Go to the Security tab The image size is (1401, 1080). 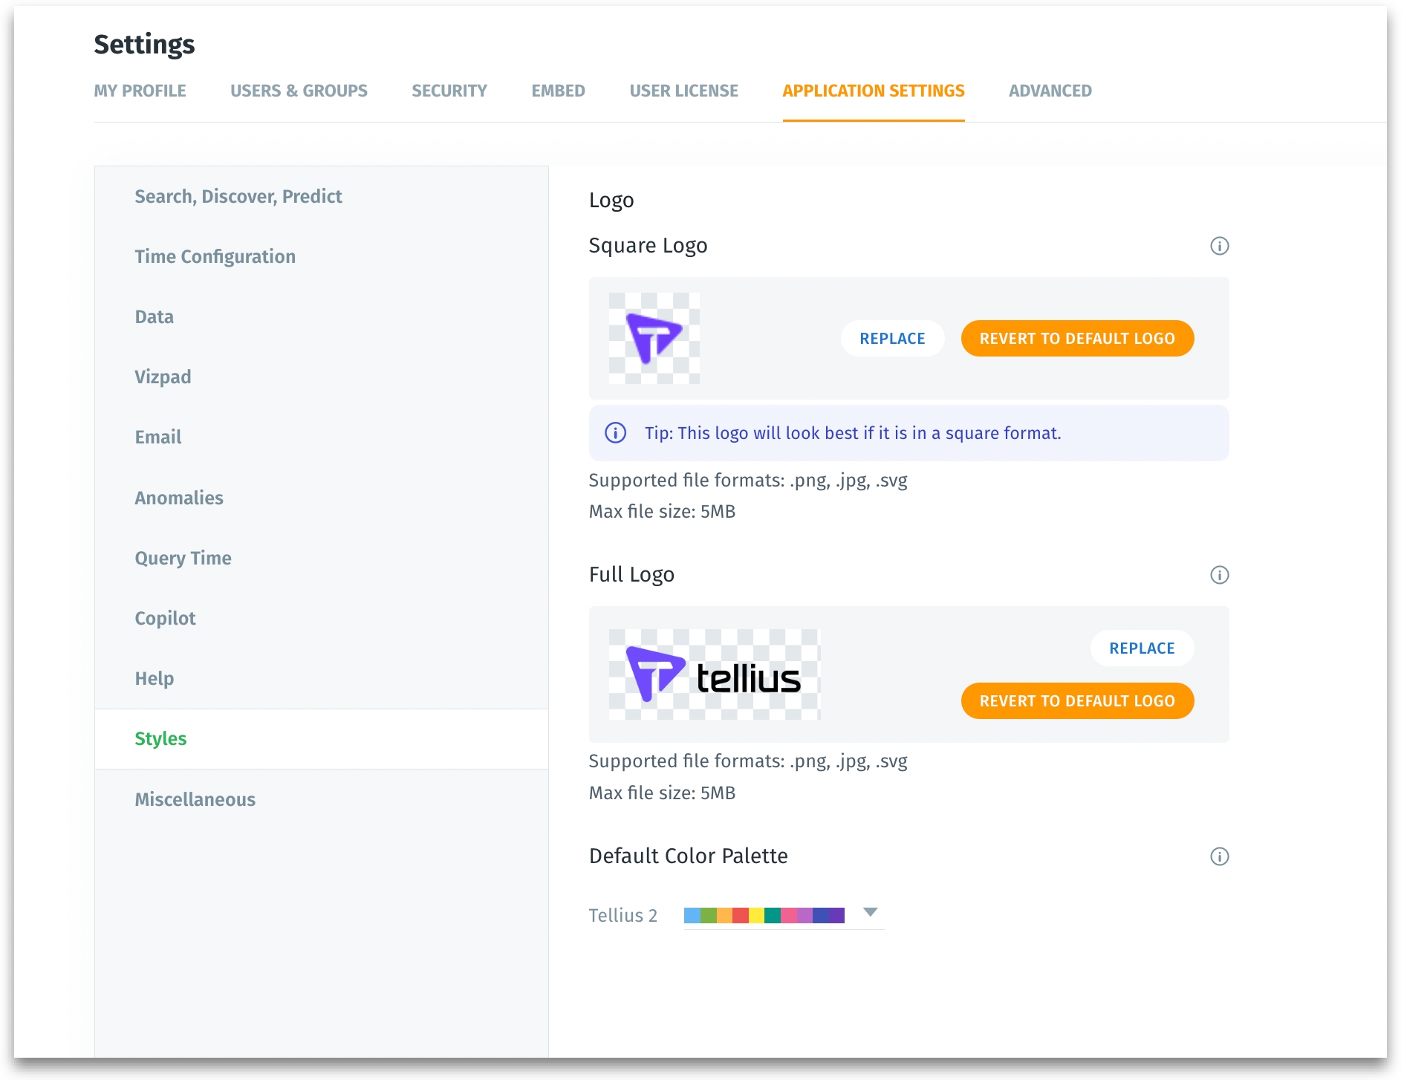pyautogui.click(x=449, y=91)
